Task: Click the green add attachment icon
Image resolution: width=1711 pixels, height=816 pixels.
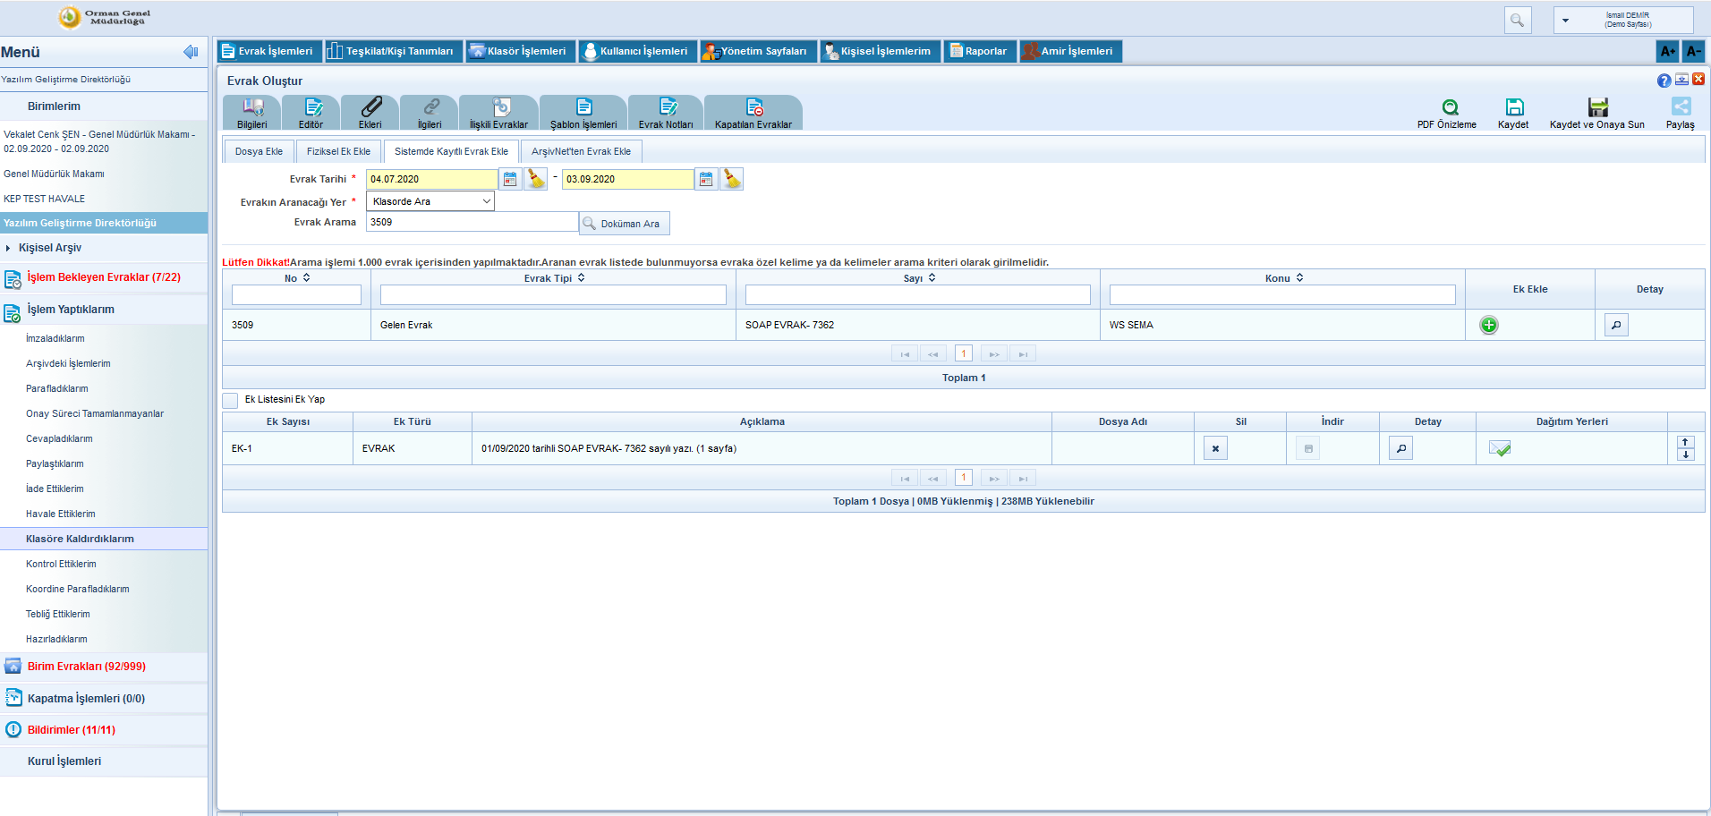Action: click(x=1488, y=326)
